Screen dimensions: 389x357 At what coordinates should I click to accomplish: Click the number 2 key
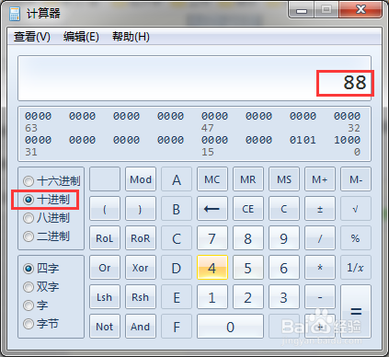click(x=248, y=297)
